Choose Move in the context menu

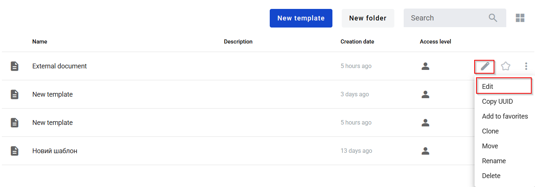coord(490,146)
